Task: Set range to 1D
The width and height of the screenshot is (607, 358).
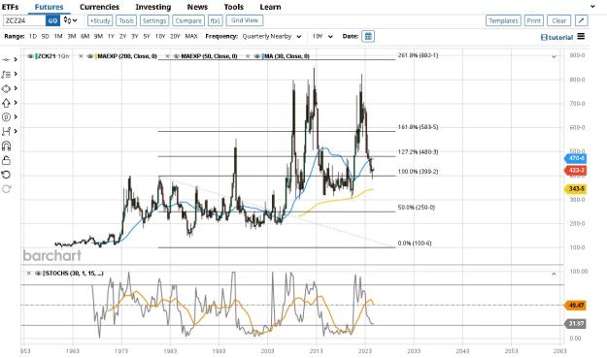Action: coord(33,36)
